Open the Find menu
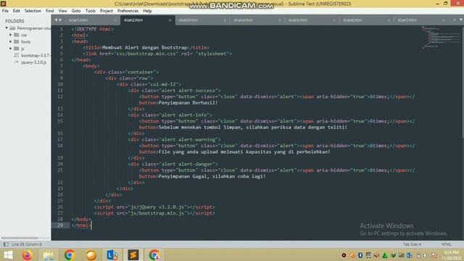 [50, 11]
